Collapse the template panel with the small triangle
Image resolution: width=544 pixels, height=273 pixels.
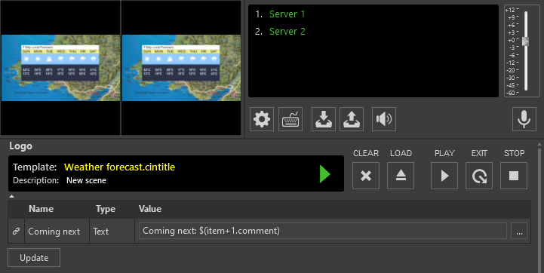(11, 196)
